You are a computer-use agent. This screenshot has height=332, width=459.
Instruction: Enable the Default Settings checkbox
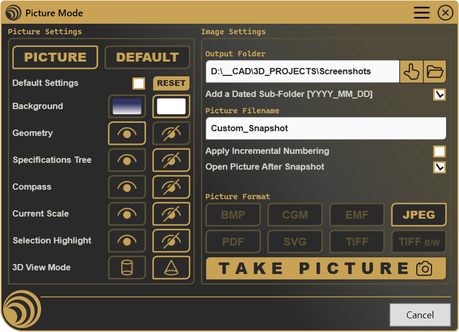pyautogui.click(x=139, y=83)
